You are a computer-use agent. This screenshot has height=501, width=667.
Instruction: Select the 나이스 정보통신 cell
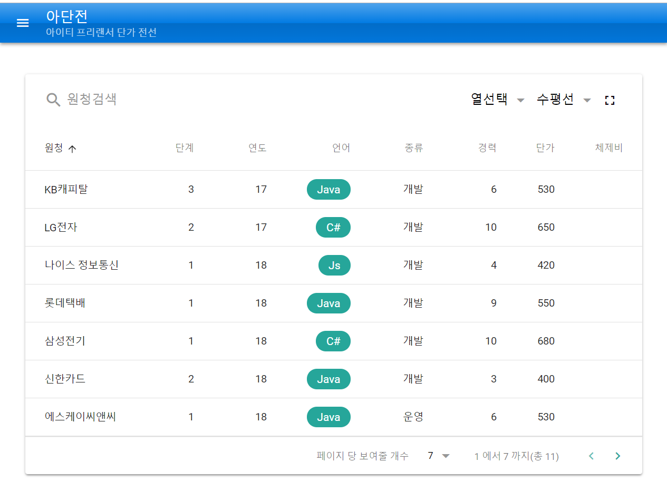82,266
